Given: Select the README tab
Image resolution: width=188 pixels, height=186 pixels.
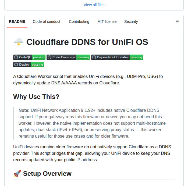Looking at the screenshot, I should (x=17, y=22).
